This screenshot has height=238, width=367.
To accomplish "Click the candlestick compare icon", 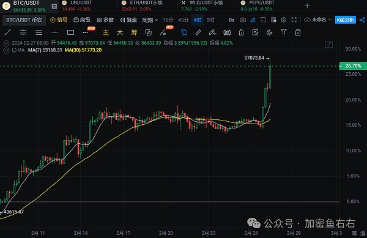I will pyautogui.click(x=227, y=32).
